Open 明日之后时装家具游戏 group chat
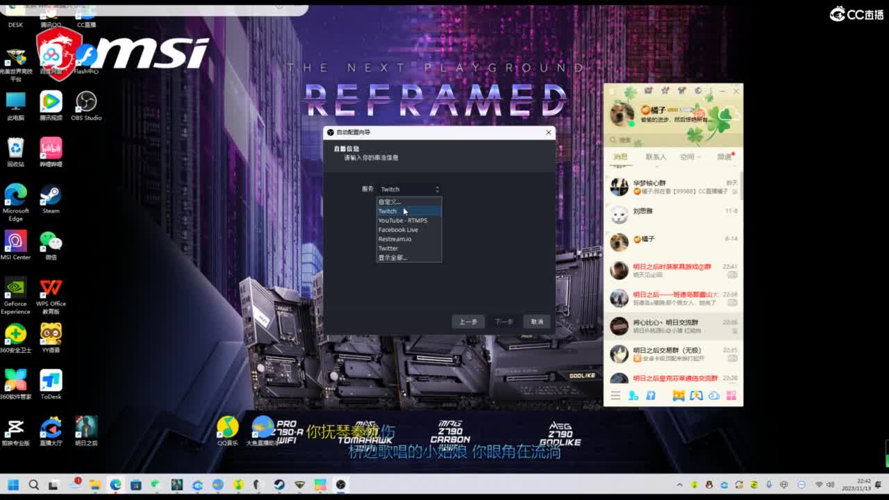 [673, 271]
